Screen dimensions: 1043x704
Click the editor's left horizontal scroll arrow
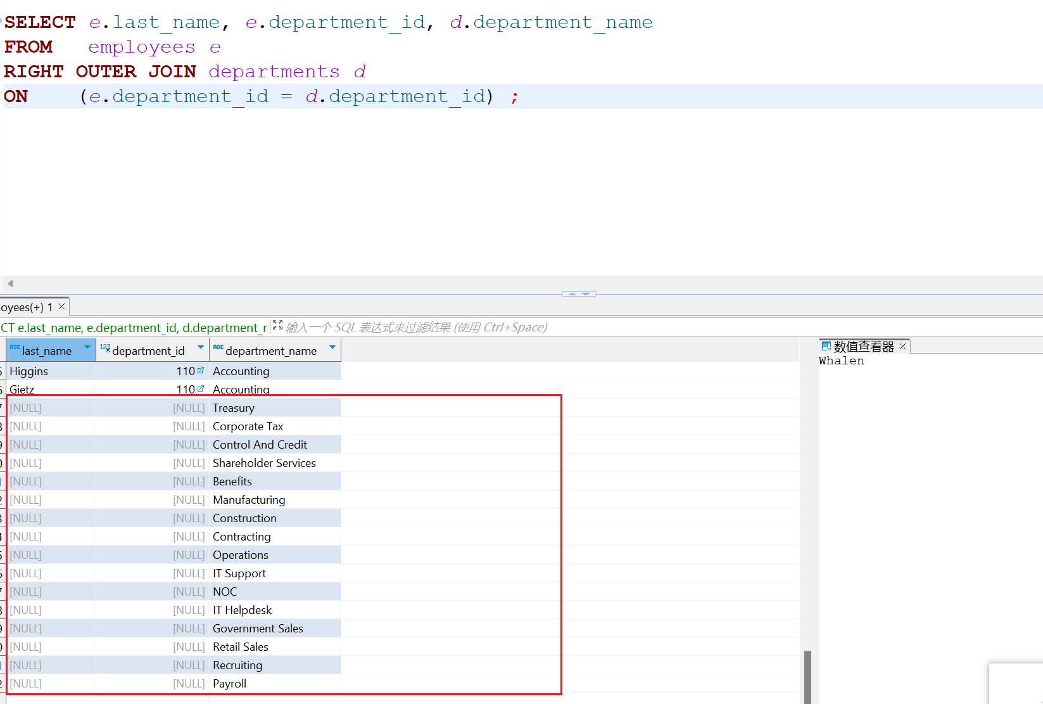pos(10,283)
